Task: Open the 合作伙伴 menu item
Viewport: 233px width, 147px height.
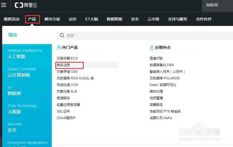Action: [x=204, y=19]
